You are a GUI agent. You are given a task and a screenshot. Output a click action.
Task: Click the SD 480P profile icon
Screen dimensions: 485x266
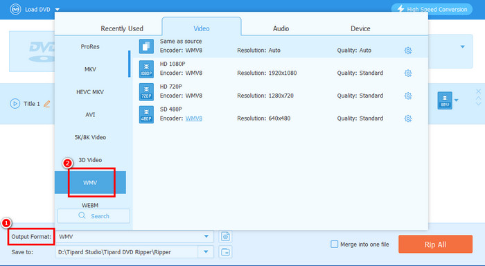[146, 114]
